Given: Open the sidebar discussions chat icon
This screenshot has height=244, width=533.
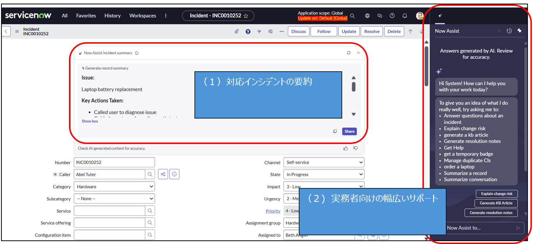Looking at the screenshot, I should (x=380, y=16).
